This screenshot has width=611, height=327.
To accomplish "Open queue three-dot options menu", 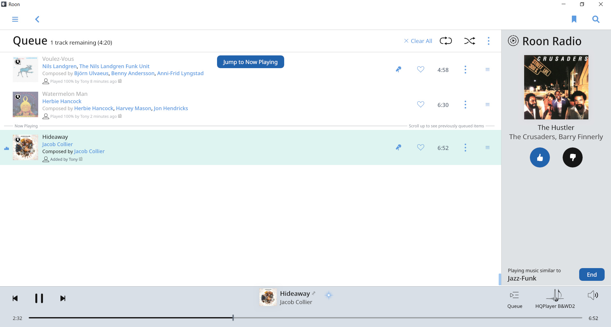I will click(488, 41).
